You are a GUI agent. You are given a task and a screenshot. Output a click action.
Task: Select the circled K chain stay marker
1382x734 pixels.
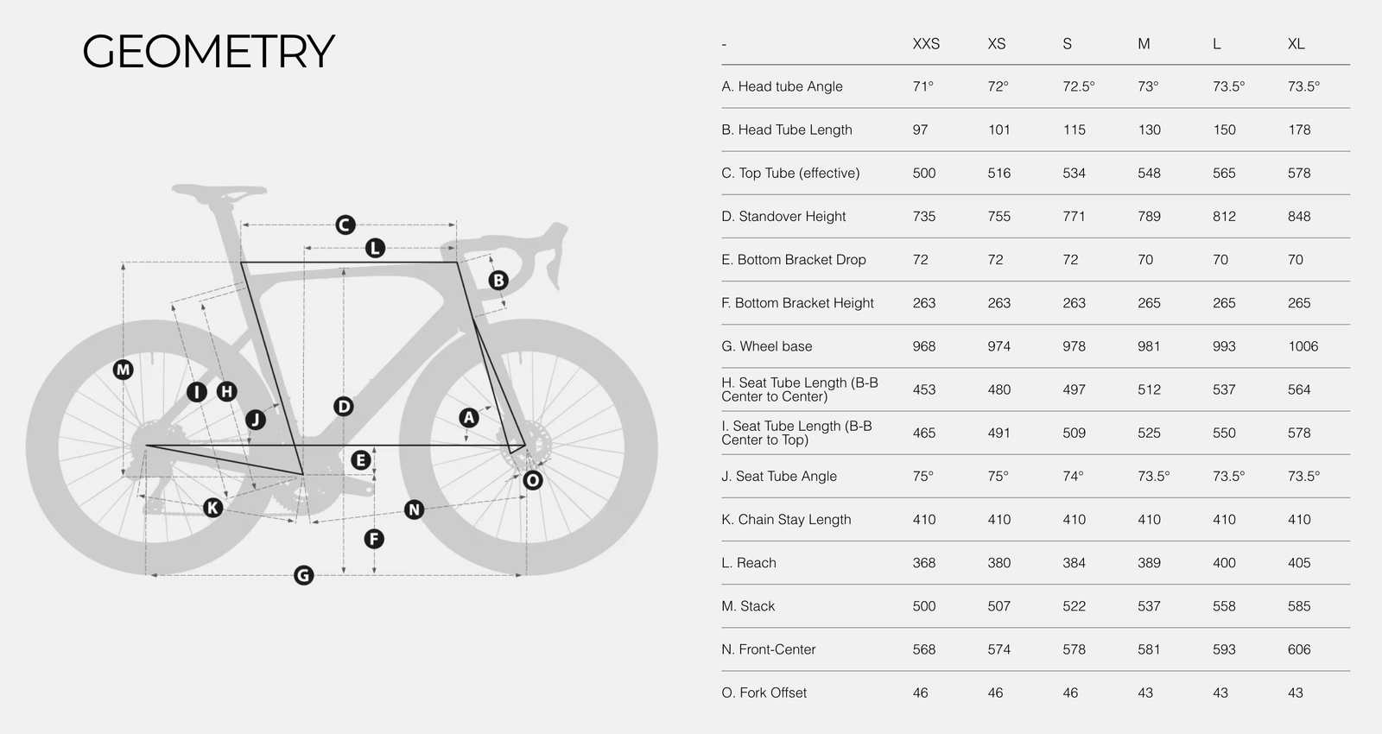coord(212,507)
